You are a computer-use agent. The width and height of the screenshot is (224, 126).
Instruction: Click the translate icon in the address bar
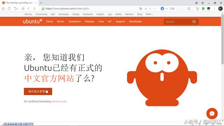[141, 8]
